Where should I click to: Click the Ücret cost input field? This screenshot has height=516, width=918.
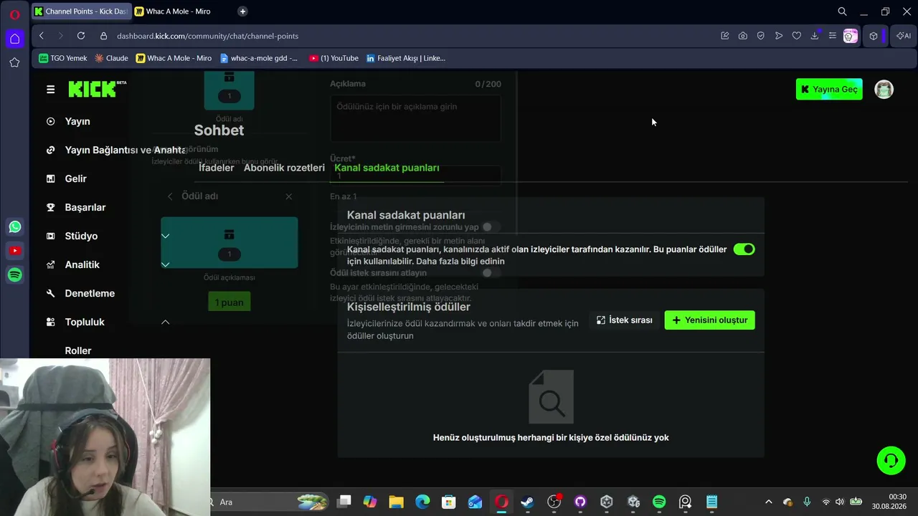pos(415,176)
